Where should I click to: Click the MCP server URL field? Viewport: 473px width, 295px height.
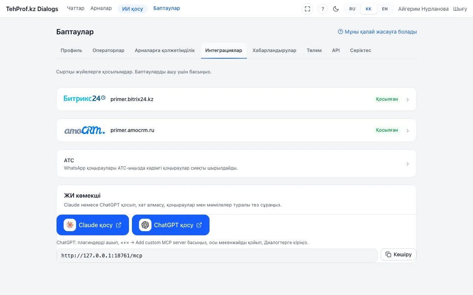pyautogui.click(x=217, y=256)
